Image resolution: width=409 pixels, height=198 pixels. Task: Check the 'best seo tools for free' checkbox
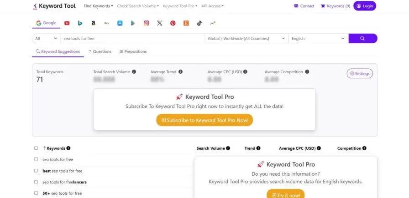[x=36, y=171]
